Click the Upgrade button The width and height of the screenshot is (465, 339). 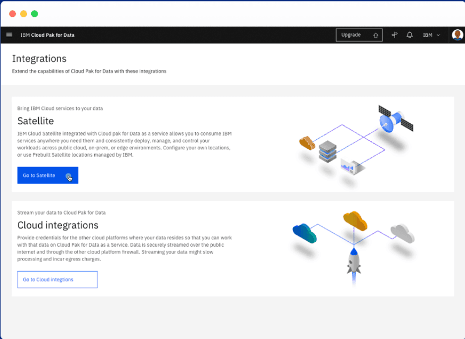click(x=351, y=35)
